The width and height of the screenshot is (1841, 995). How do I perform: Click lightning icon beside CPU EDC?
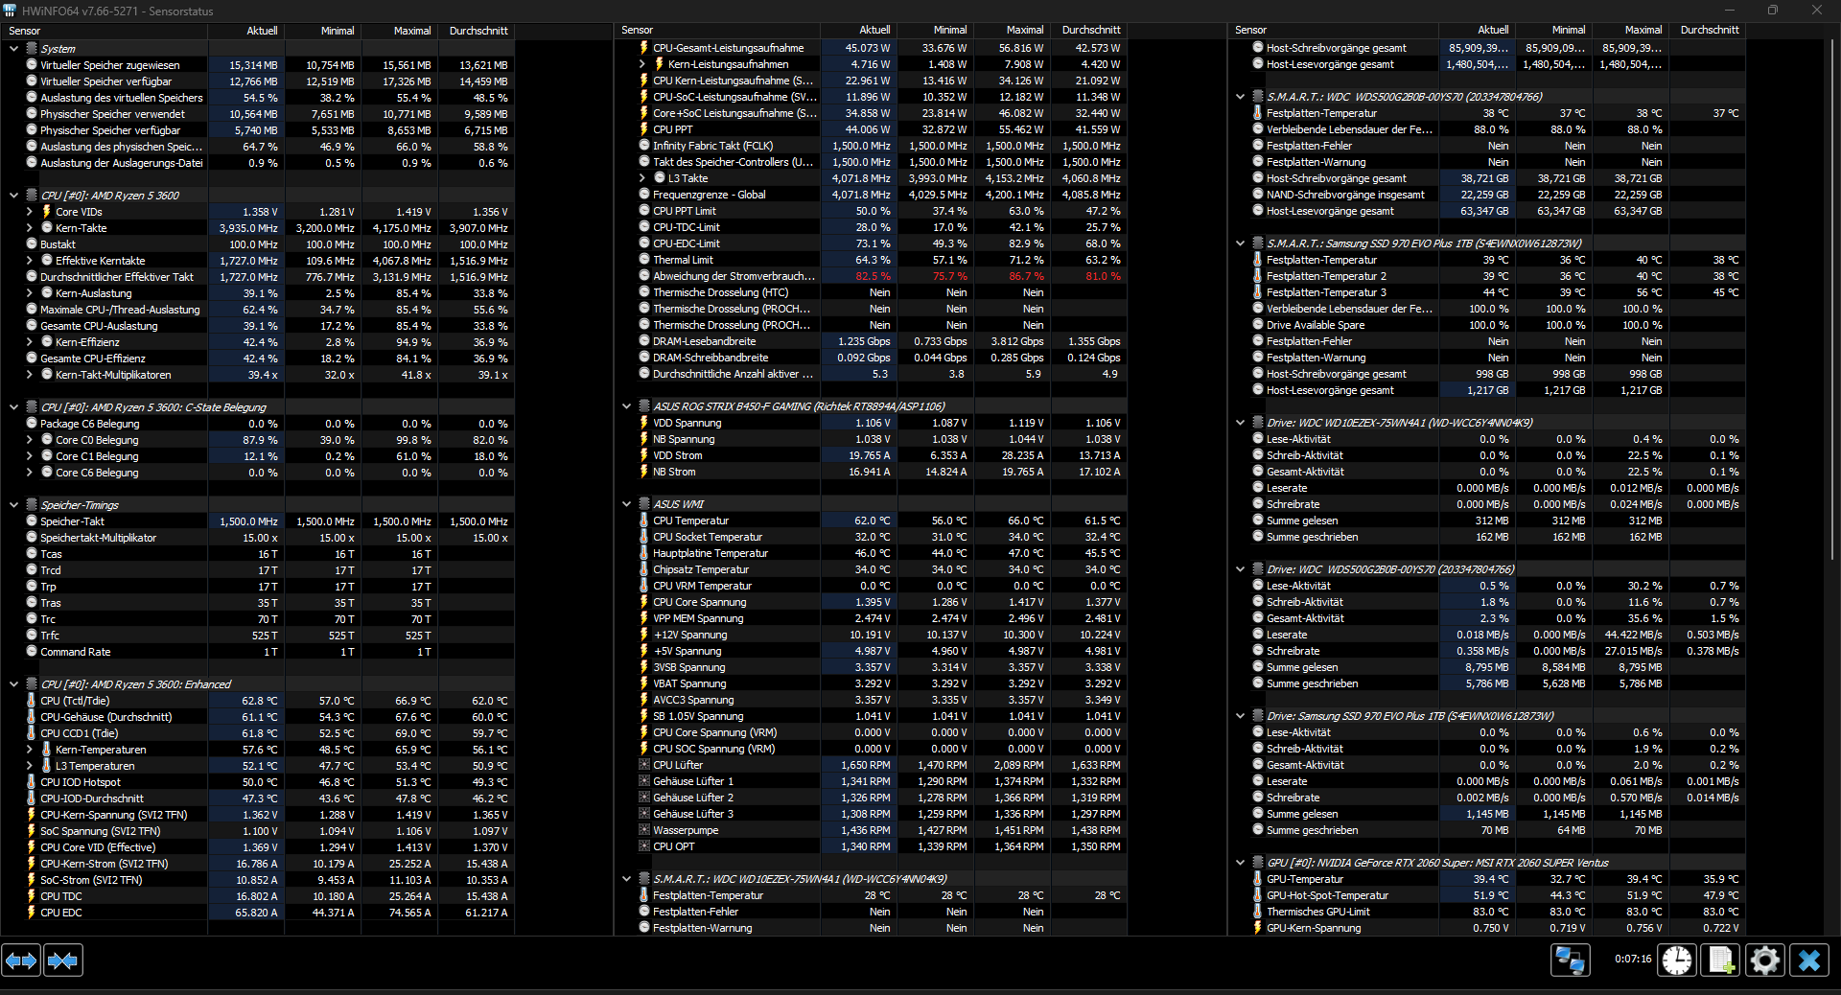[x=32, y=913]
